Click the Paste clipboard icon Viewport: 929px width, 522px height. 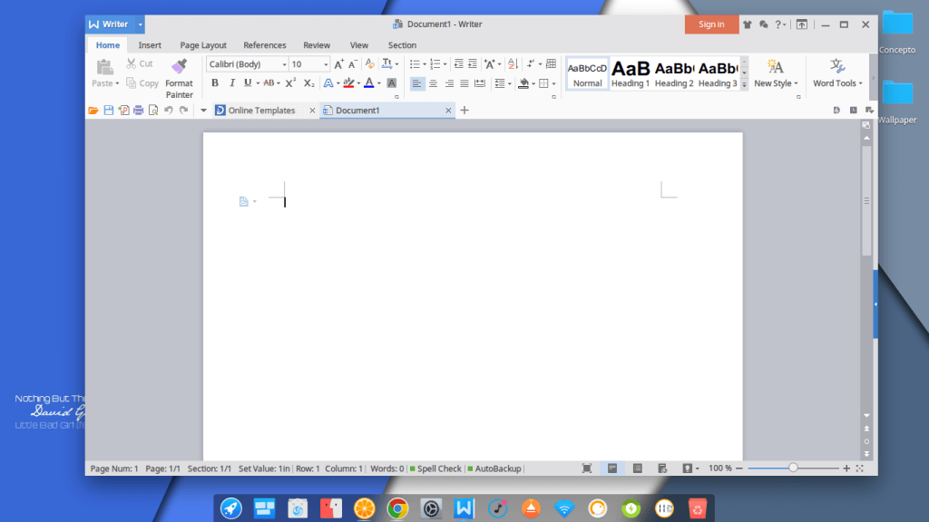105,67
